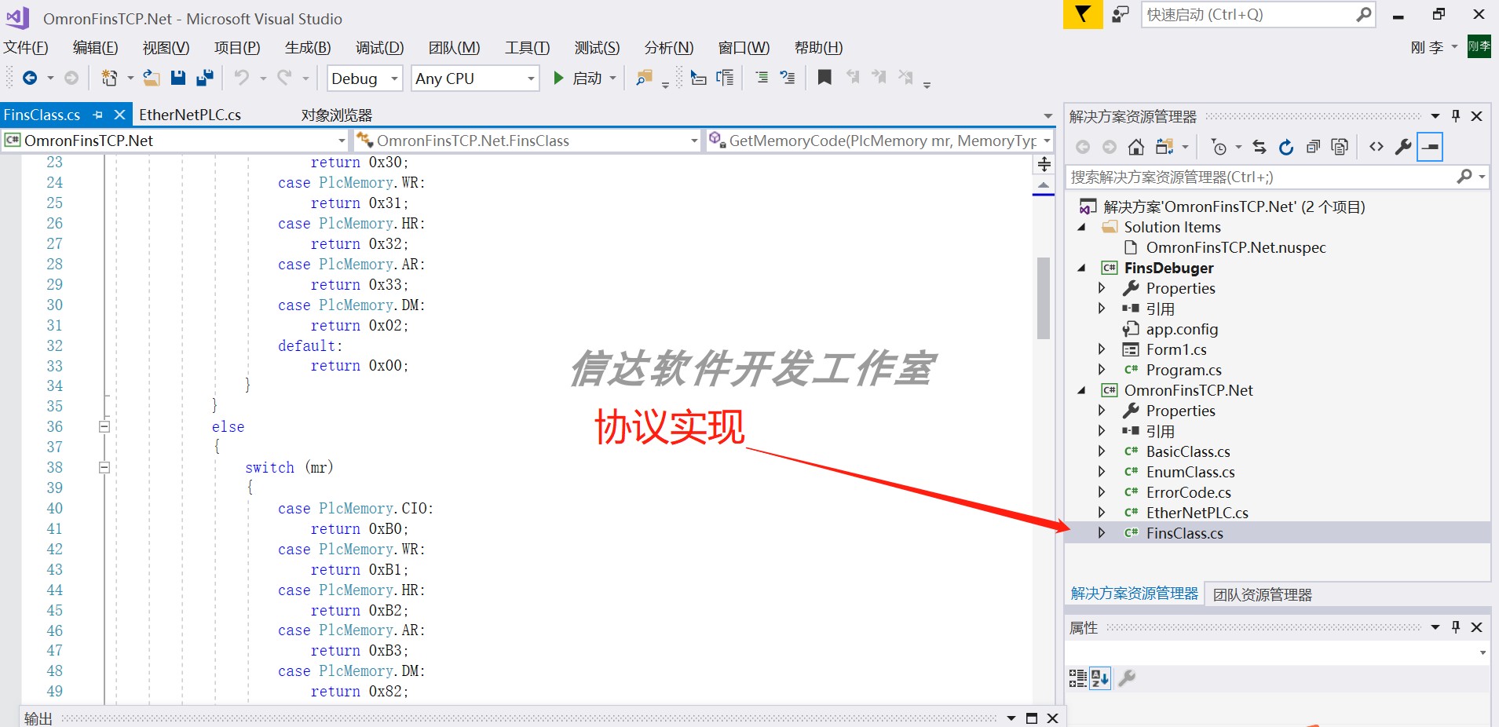
Task: Collapse the FinsDebuger project node
Action: [x=1082, y=269]
